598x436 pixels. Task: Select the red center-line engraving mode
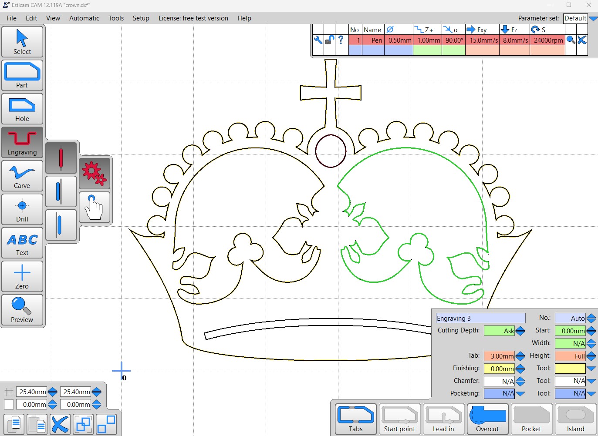pos(61,158)
